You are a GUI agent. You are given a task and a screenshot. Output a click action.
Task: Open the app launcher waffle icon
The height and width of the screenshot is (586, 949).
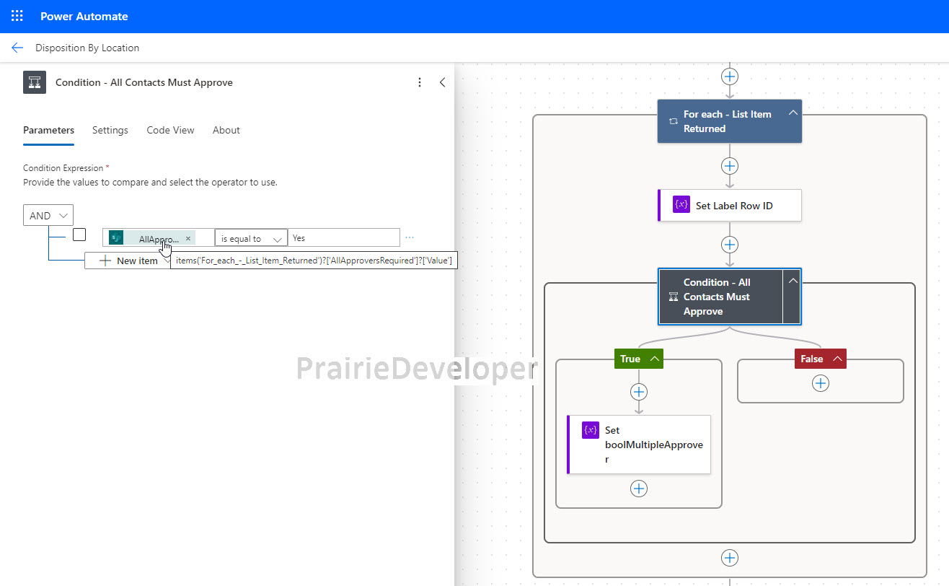pos(17,16)
